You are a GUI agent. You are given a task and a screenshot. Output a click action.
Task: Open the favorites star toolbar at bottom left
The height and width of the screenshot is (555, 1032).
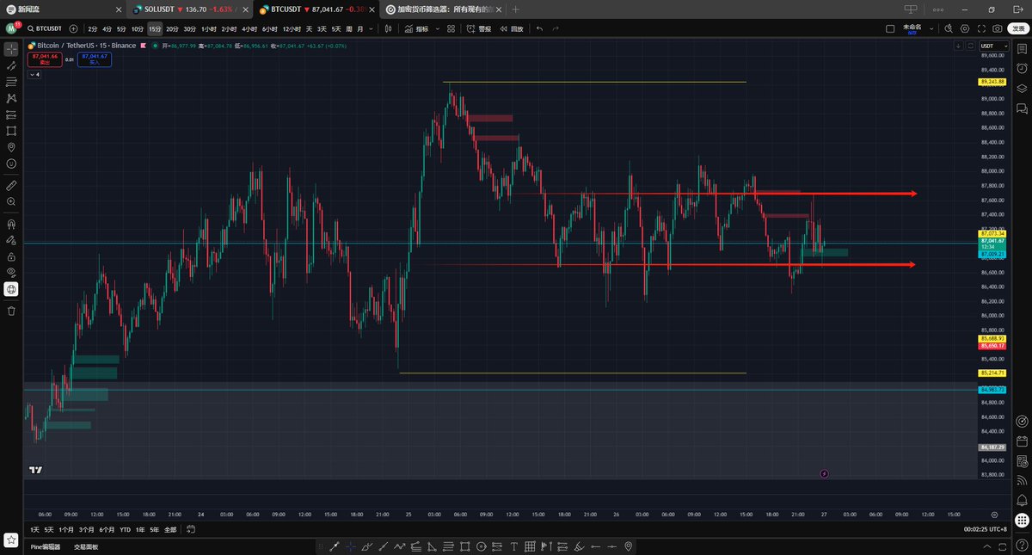coord(11,540)
